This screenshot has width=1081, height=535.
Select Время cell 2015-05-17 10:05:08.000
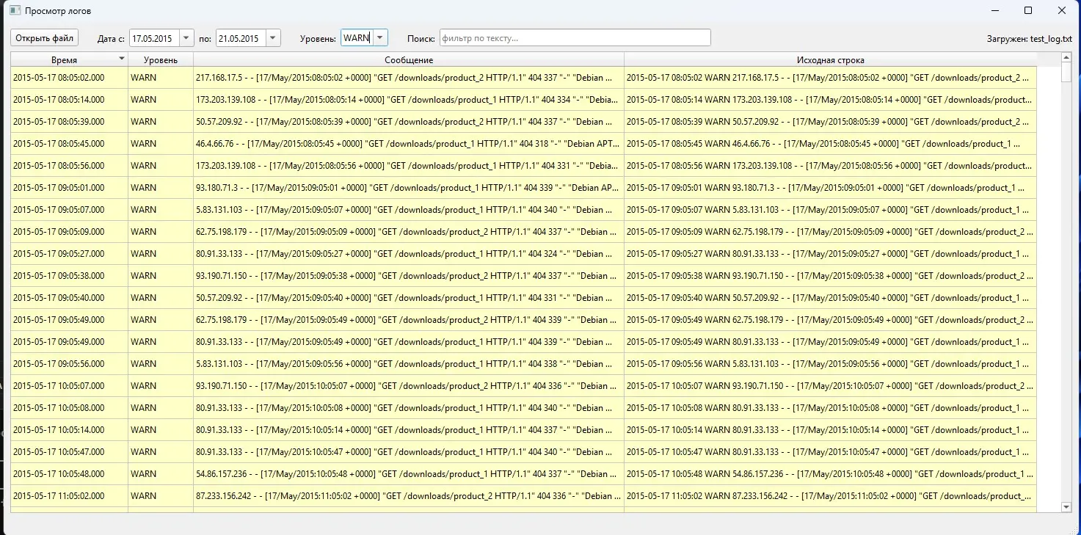[x=69, y=408]
